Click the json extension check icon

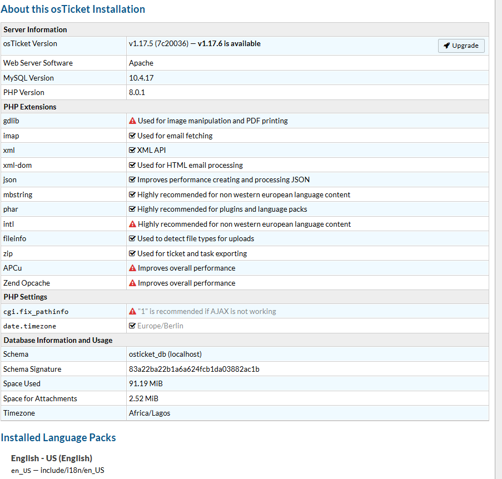[x=132, y=179]
